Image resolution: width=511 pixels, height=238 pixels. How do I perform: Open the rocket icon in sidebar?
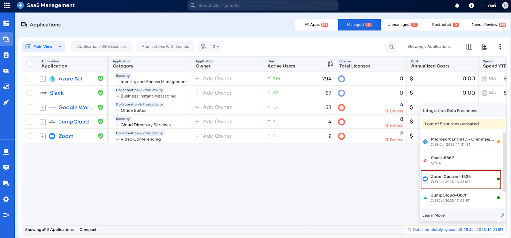tap(6, 102)
